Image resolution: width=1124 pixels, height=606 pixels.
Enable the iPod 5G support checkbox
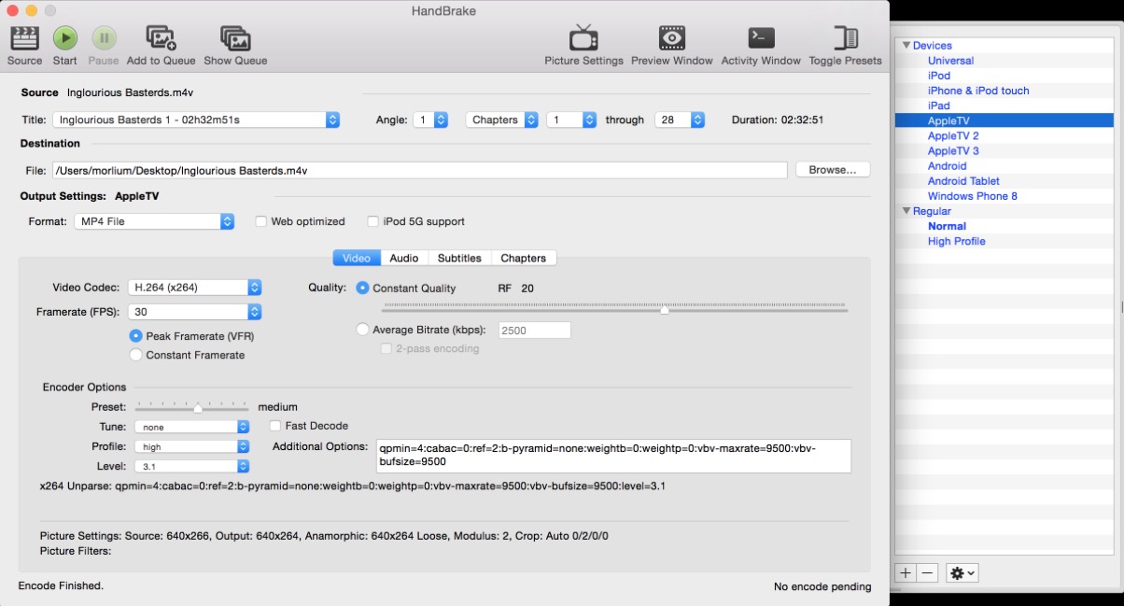coord(373,221)
